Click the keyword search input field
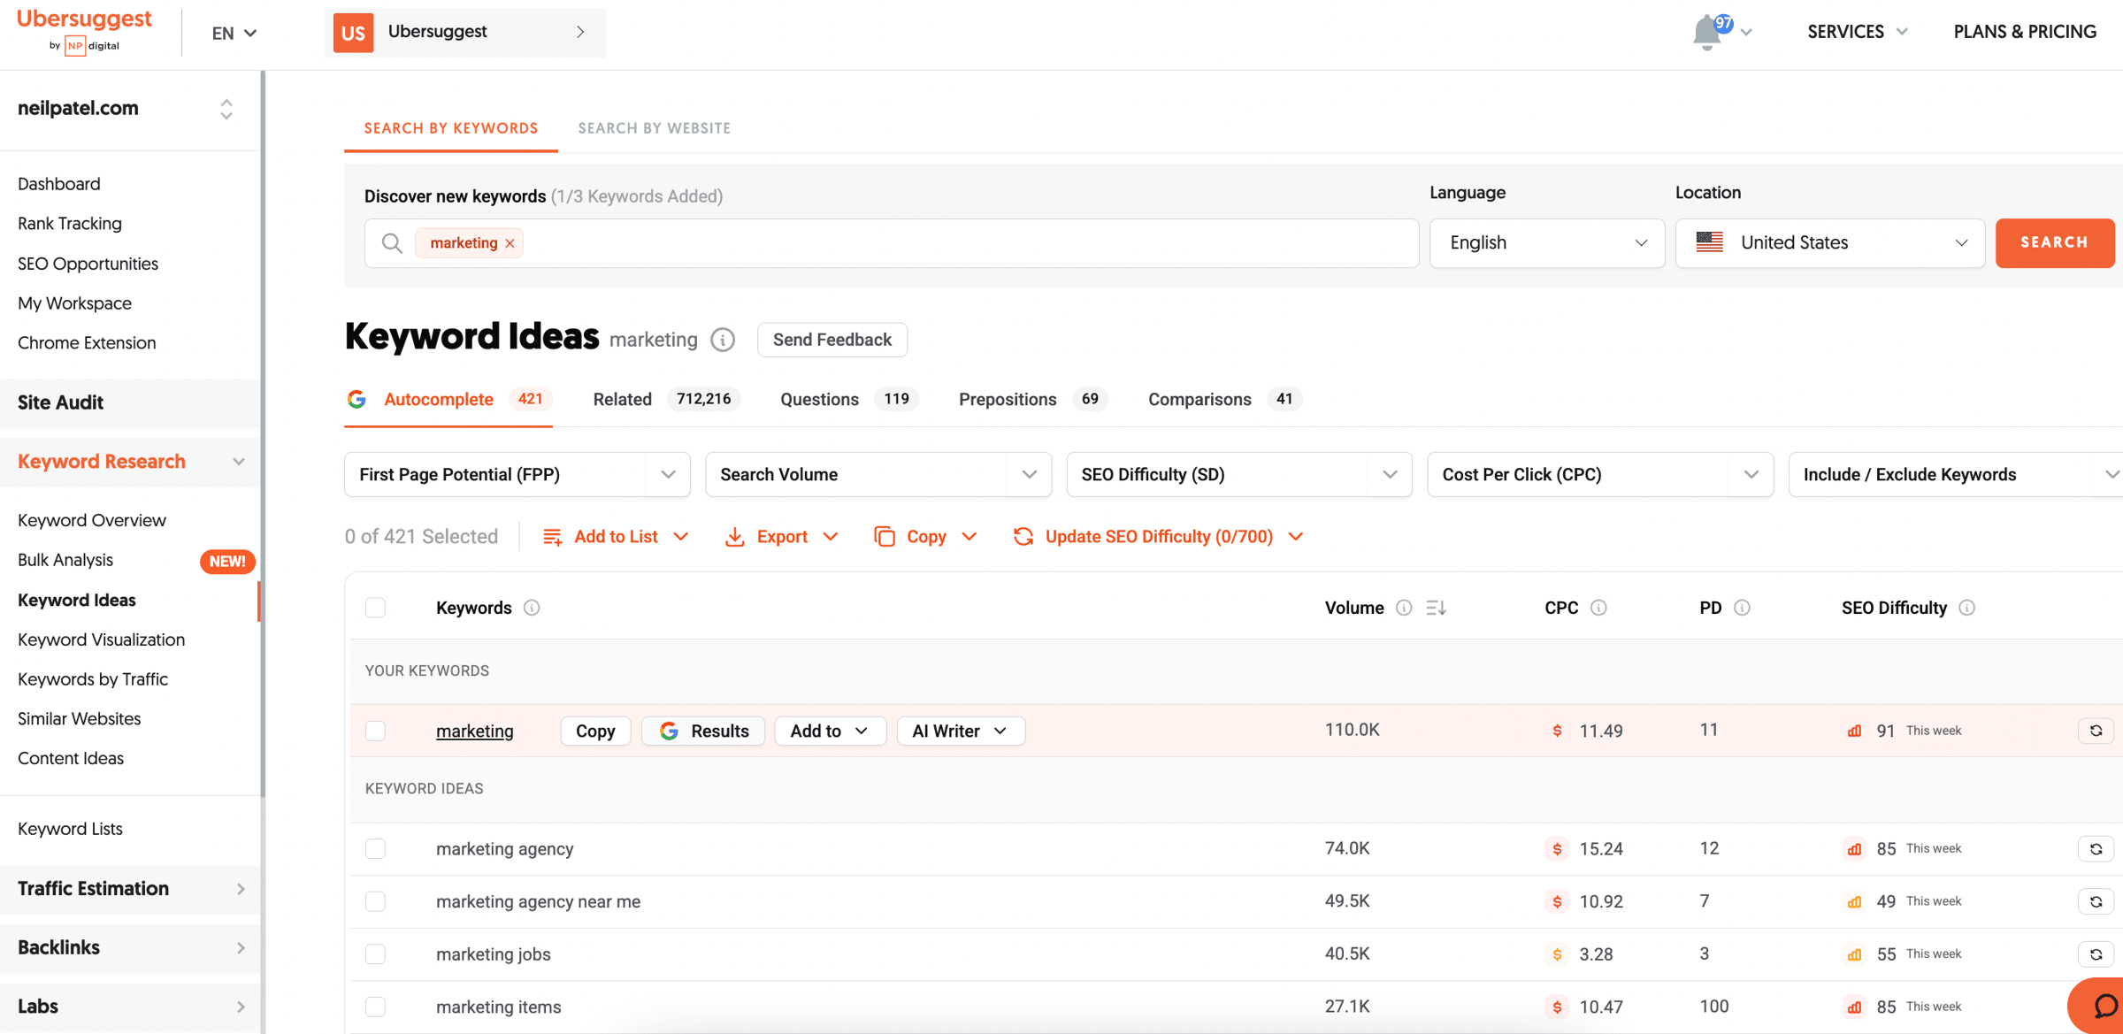The image size is (2123, 1034). pos(885,243)
